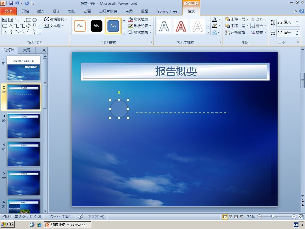Select the down arrow block shape
The image size is (305, 229).
[35, 26]
